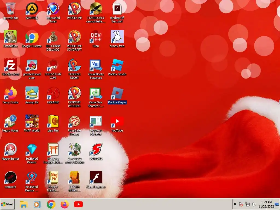Select the .swf Flash file on desktop

[x=117, y=13]
